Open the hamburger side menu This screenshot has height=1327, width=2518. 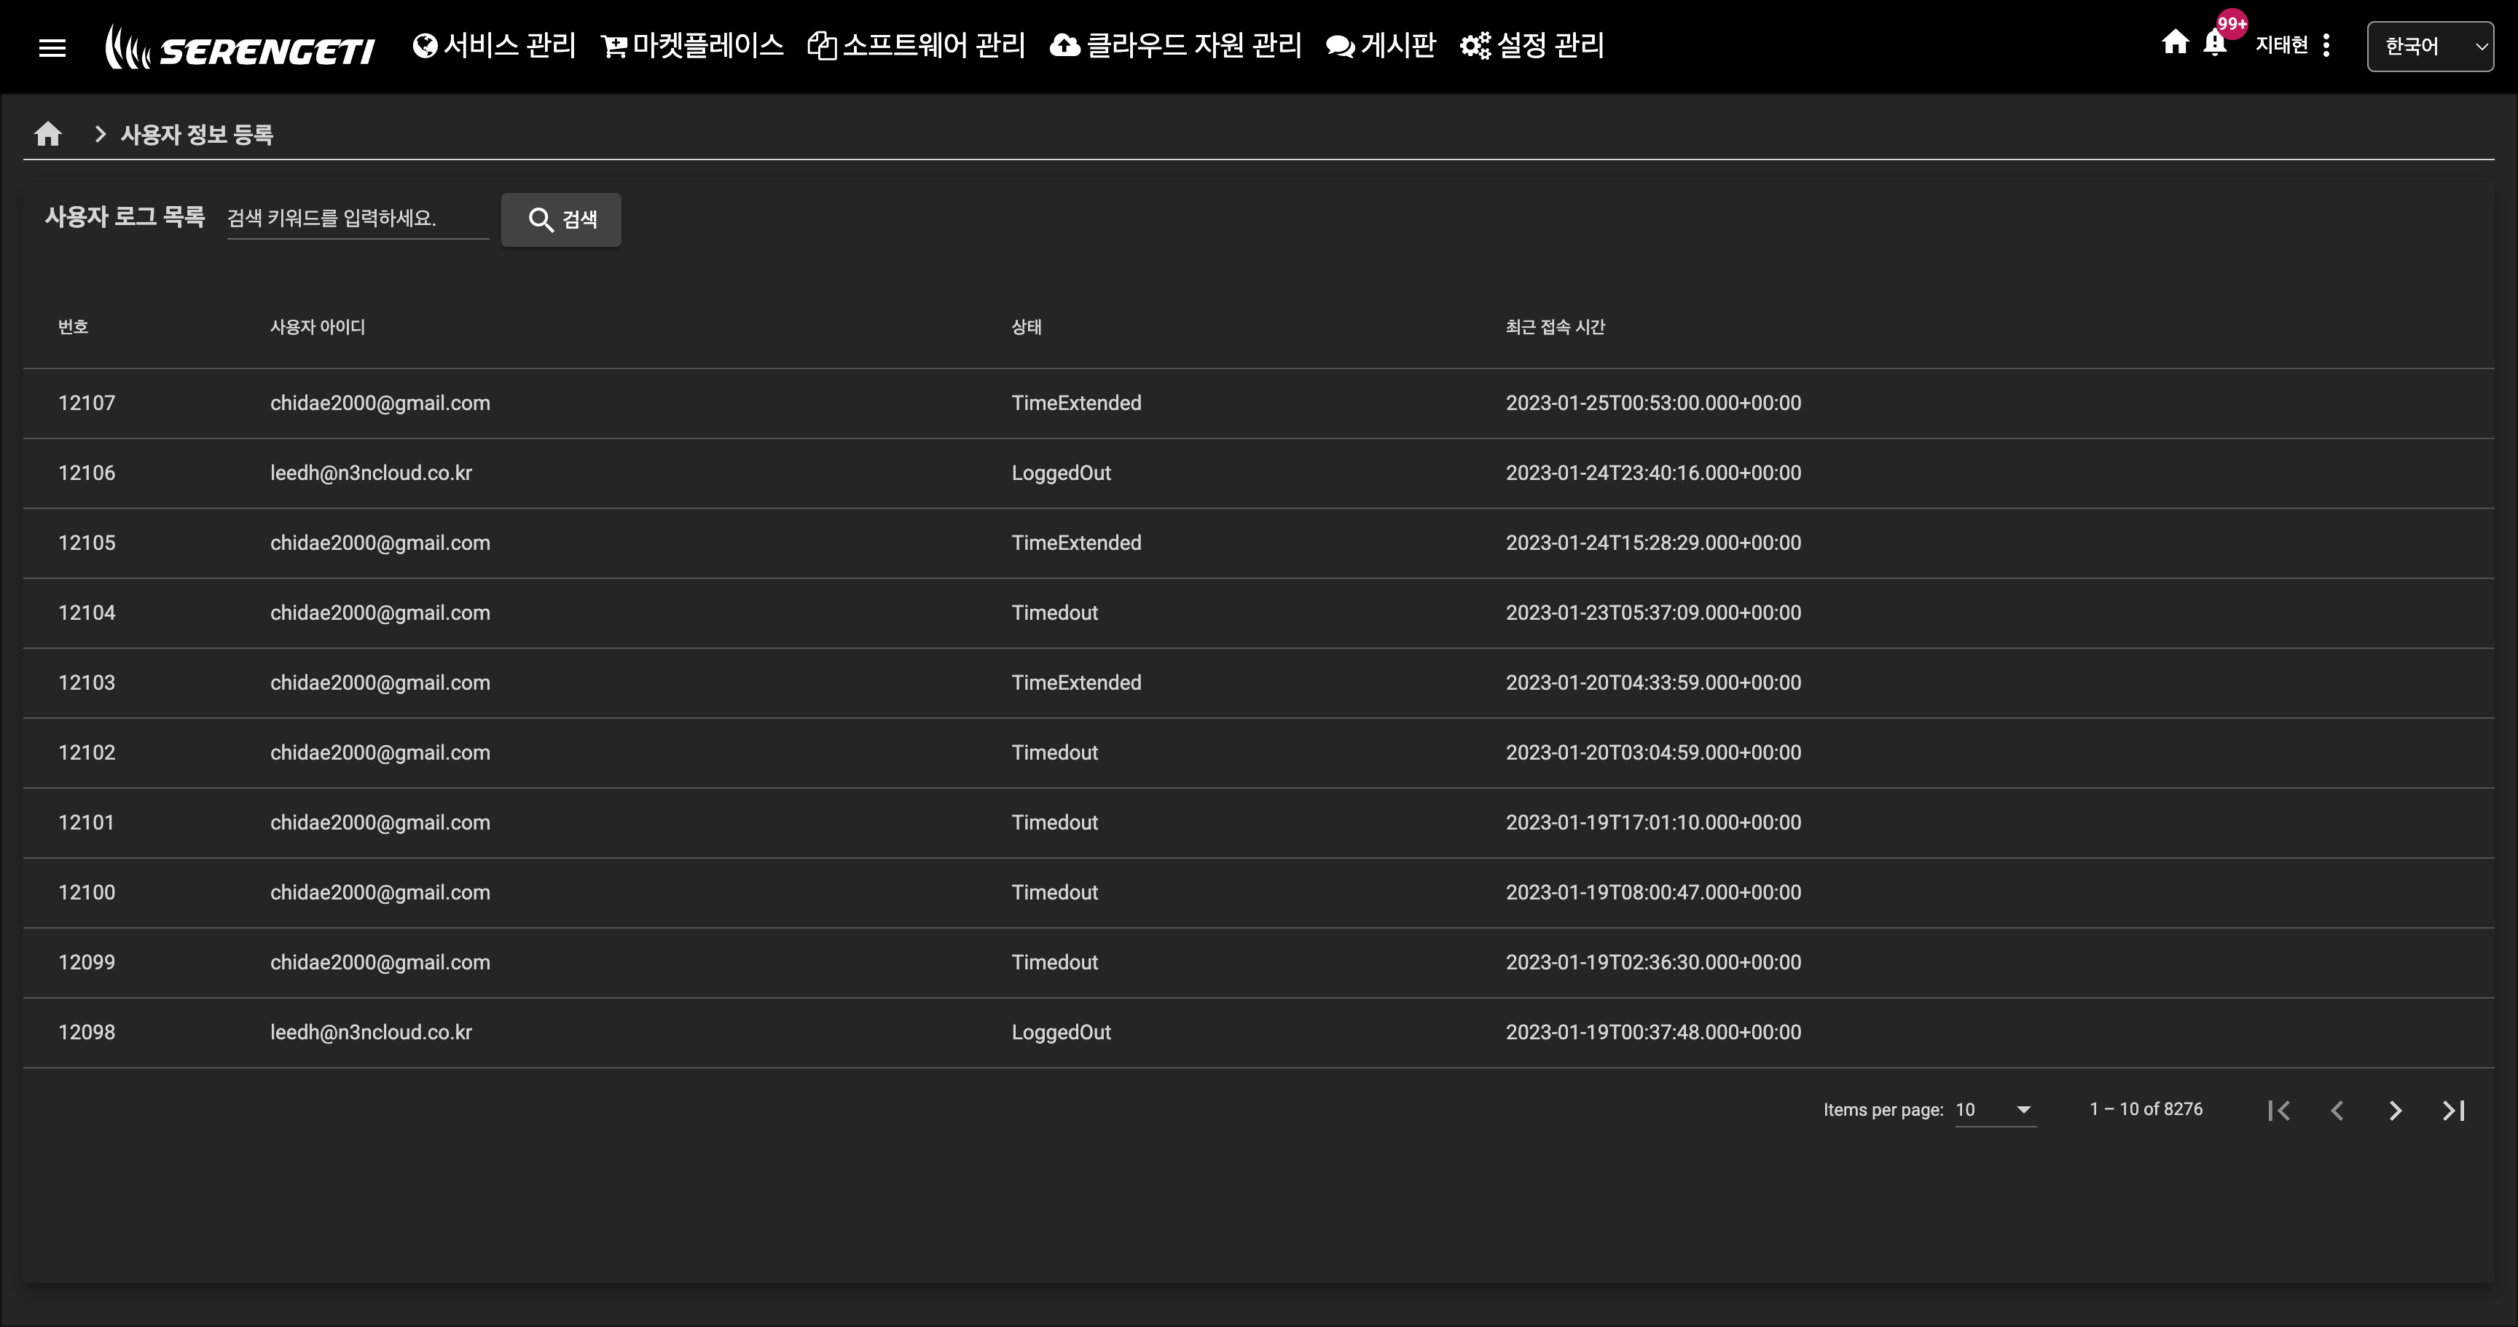[52, 47]
